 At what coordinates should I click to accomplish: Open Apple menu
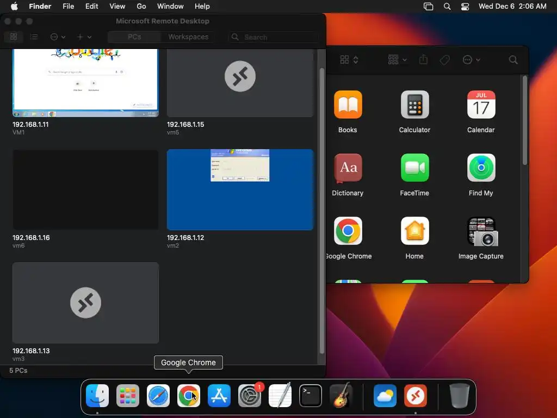point(14,6)
